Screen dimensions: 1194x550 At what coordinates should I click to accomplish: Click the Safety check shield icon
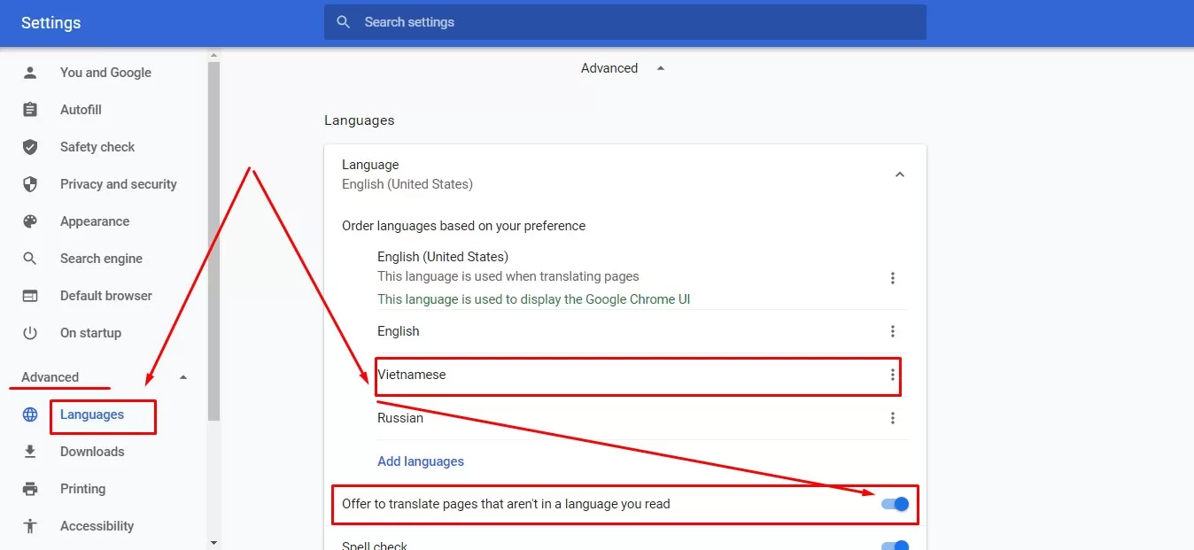30,147
